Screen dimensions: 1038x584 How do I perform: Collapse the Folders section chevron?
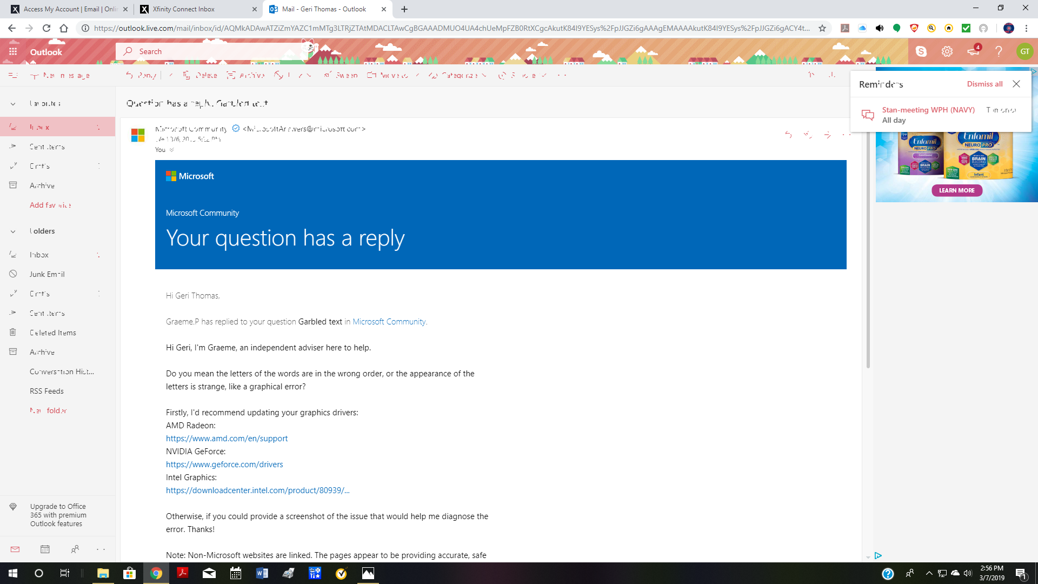click(x=13, y=231)
